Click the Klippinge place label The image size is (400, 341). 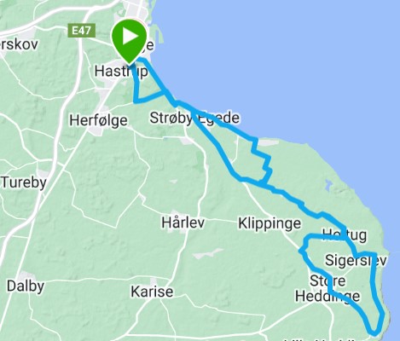coord(270,223)
